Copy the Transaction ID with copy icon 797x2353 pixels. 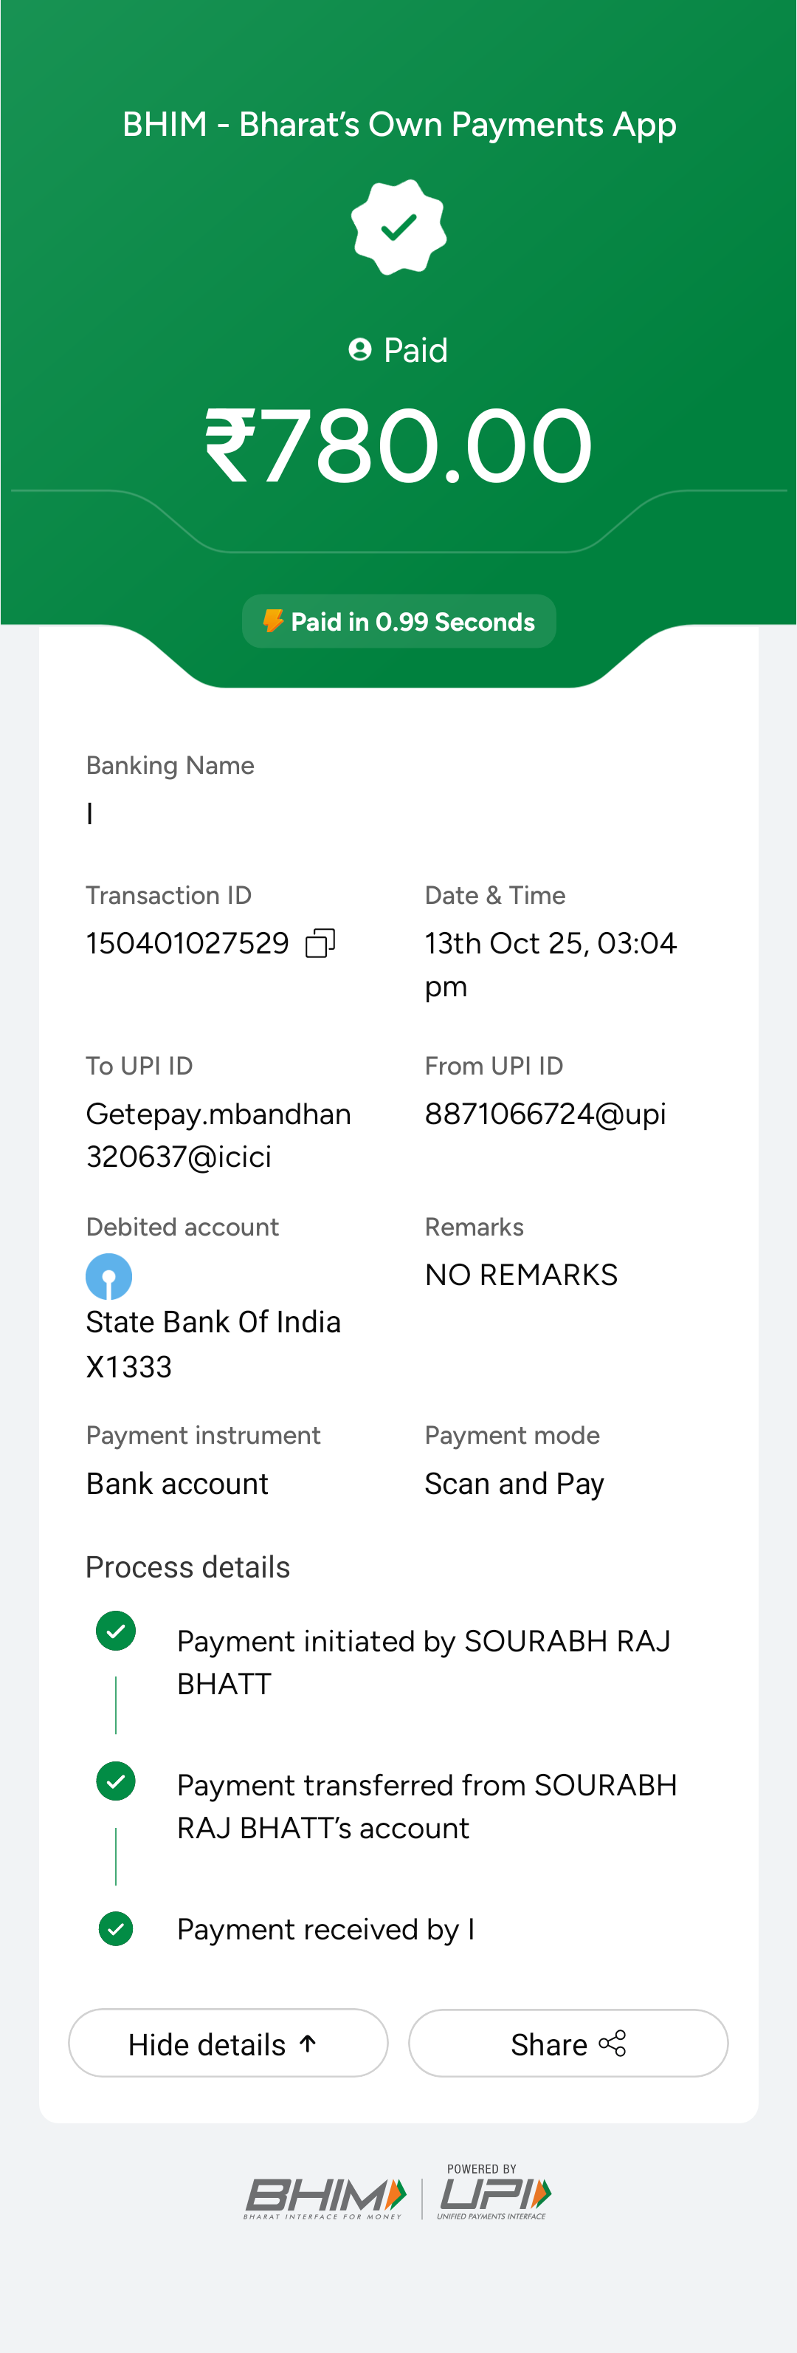(x=320, y=942)
